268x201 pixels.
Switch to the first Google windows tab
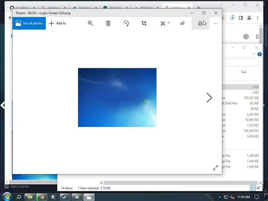(x=53, y=8)
